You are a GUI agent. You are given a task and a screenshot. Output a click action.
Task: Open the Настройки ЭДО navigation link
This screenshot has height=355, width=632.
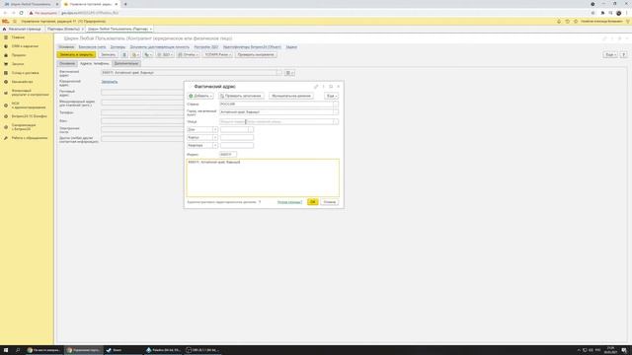click(x=206, y=47)
